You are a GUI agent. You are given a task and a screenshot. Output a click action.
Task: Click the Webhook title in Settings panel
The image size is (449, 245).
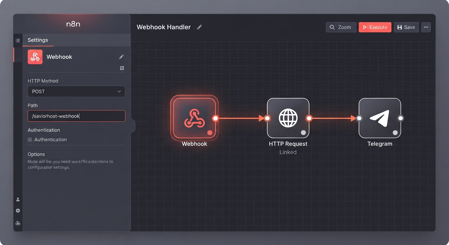click(x=59, y=57)
